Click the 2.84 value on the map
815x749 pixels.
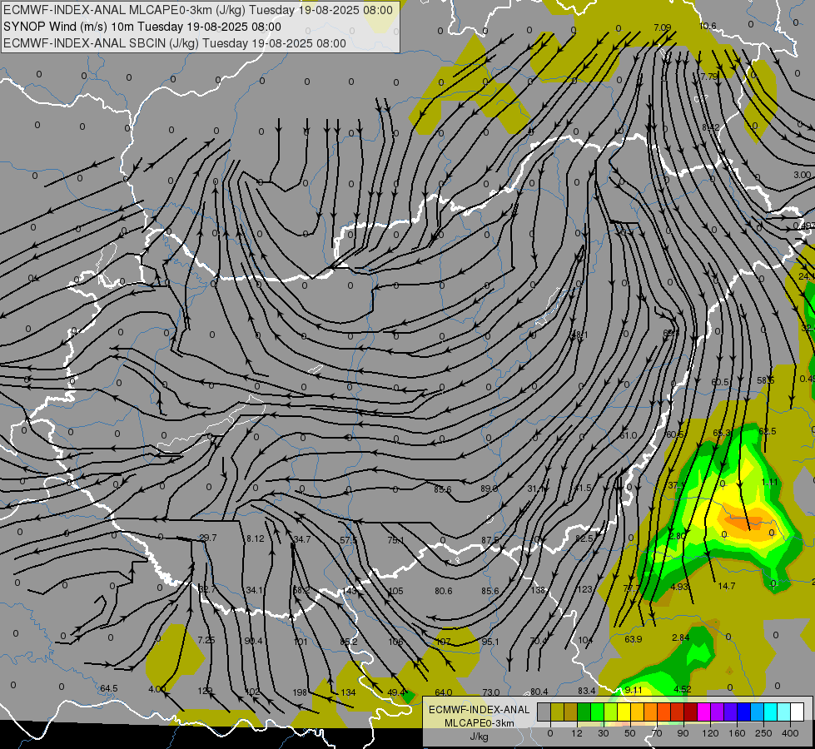(680, 637)
